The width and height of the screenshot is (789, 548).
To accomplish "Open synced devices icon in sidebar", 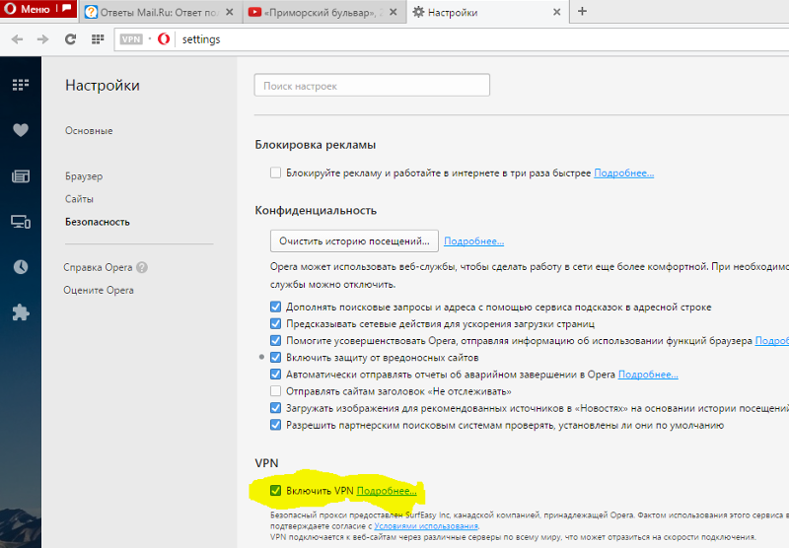I will [21, 222].
